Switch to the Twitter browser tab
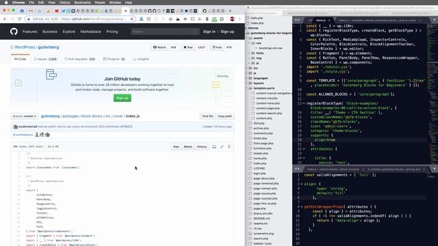 (64, 11)
